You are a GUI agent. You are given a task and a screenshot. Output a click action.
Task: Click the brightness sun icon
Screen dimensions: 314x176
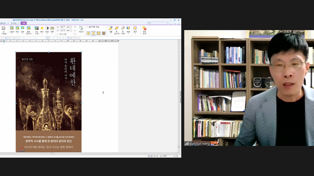click(42, 28)
